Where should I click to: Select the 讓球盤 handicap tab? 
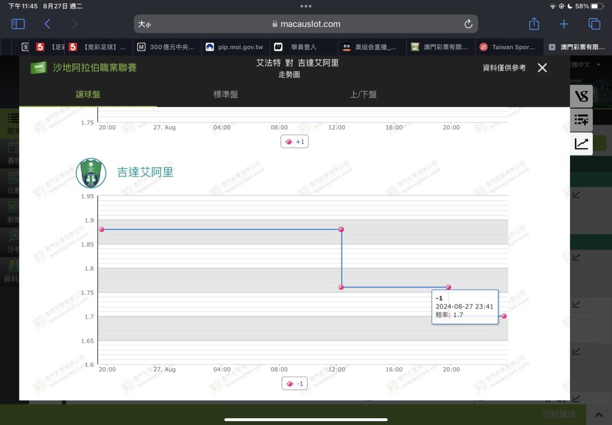tap(88, 95)
